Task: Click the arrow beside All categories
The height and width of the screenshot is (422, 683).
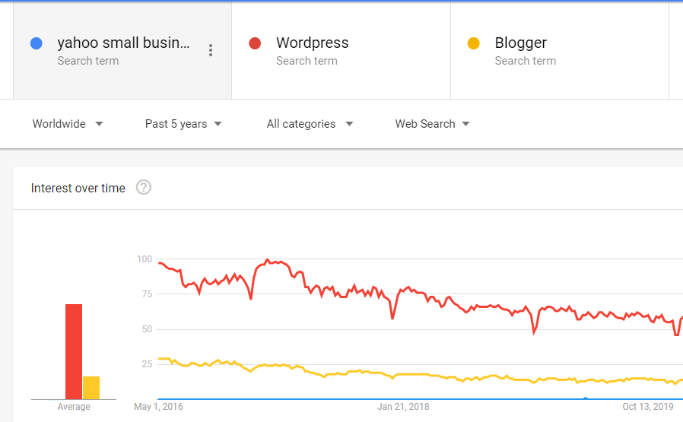Action: (349, 124)
